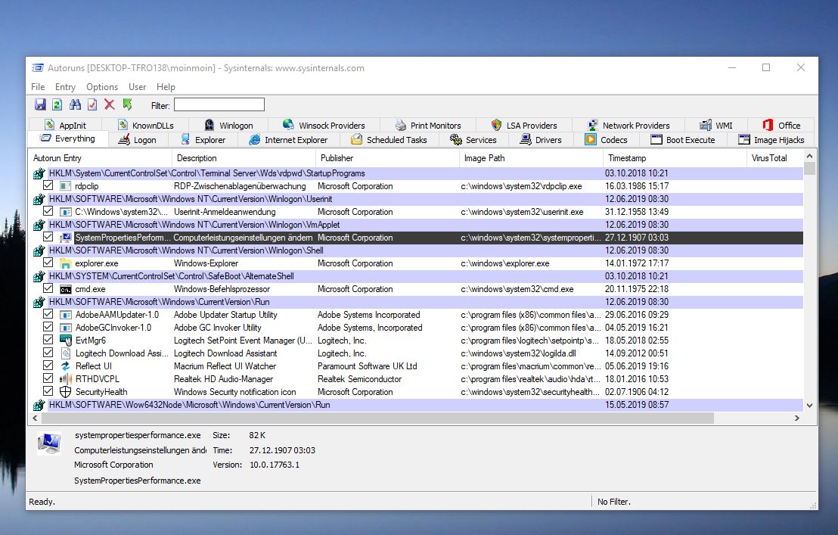Disable the SystemPropertiesPerformance entry checkbox

(48, 237)
